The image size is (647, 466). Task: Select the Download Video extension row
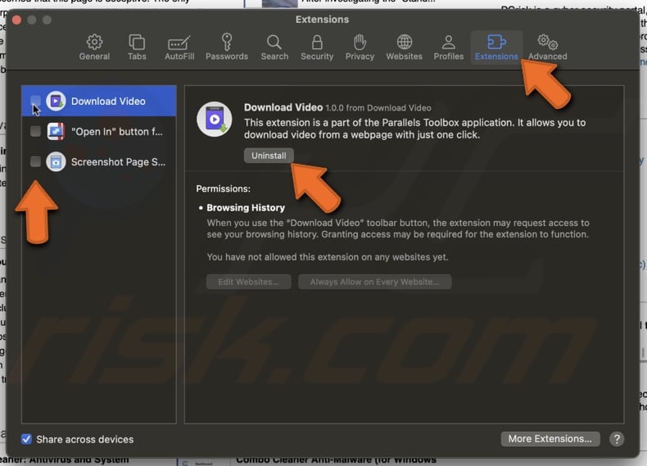click(99, 101)
